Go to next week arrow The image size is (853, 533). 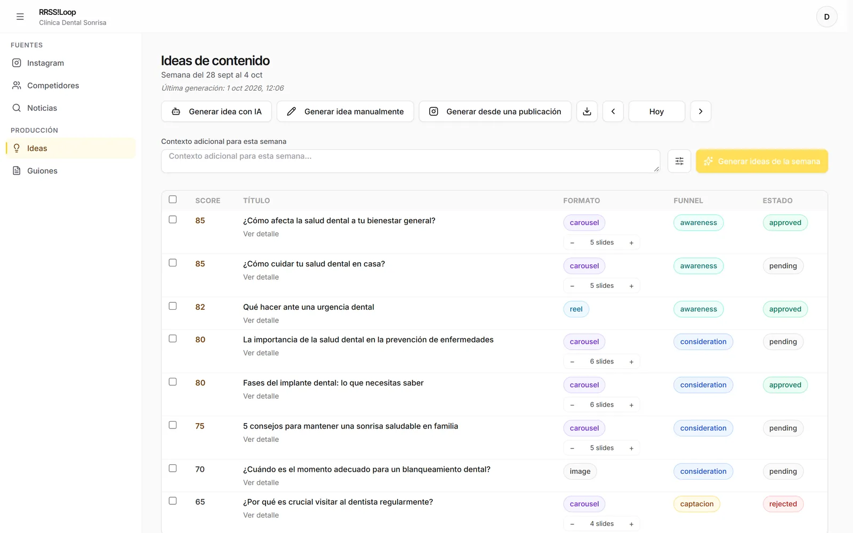[x=701, y=111]
